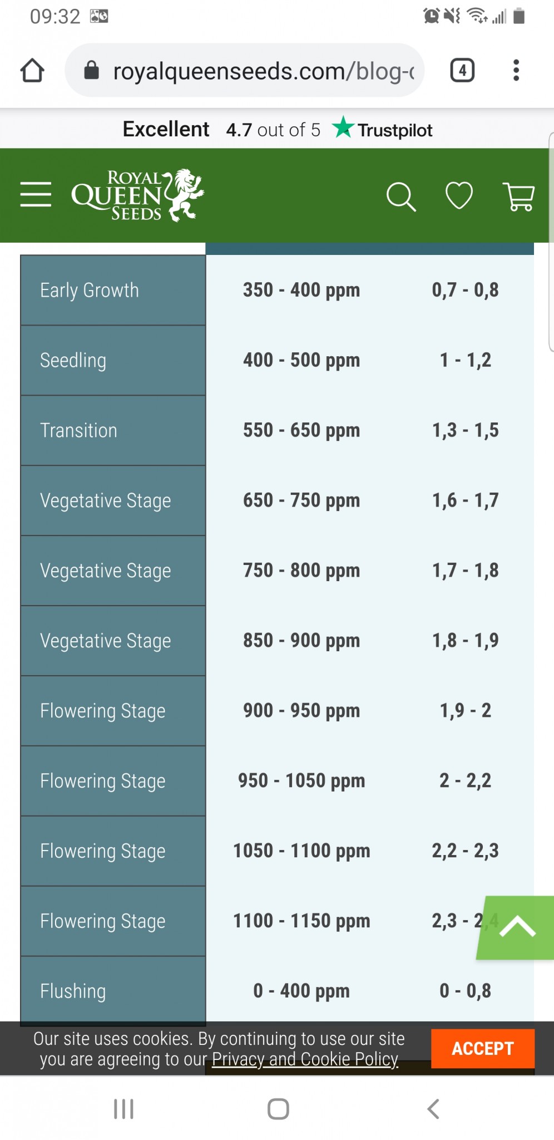This screenshot has height=1140, width=554.
Task: Tap the Flushing row label
Action: 73,991
